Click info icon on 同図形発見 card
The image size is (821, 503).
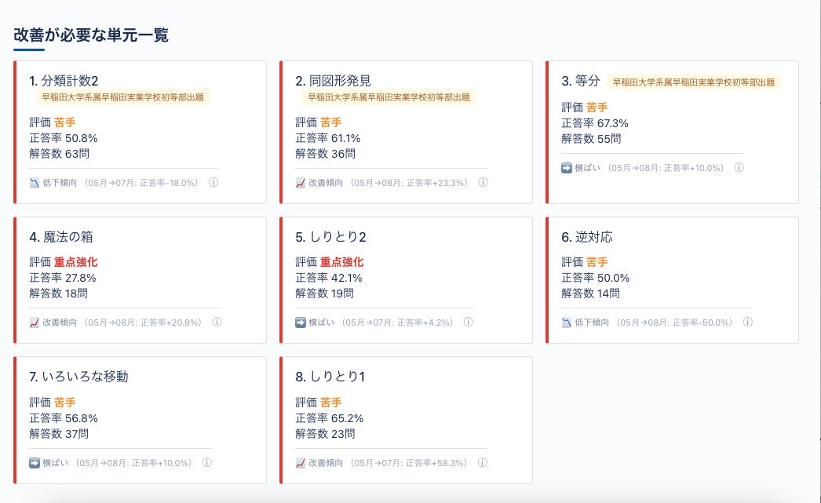click(x=483, y=183)
